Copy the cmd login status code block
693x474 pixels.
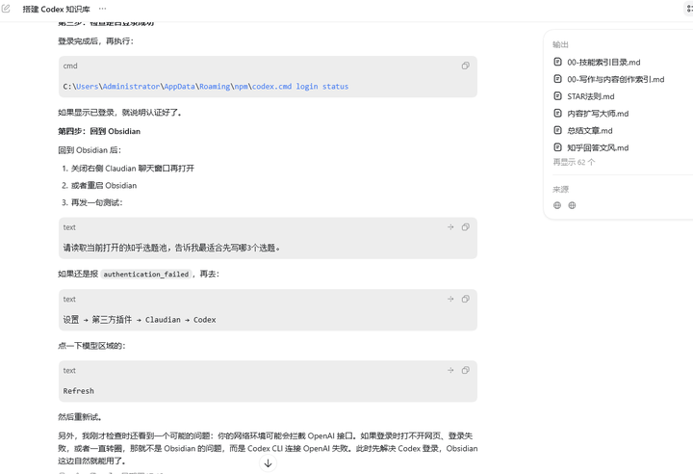(x=466, y=66)
